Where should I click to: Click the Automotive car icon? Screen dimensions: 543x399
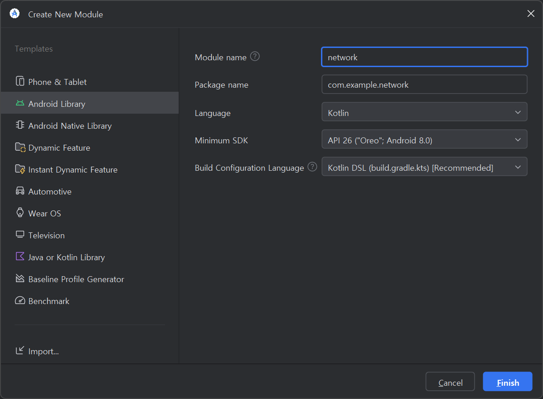(x=20, y=191)
